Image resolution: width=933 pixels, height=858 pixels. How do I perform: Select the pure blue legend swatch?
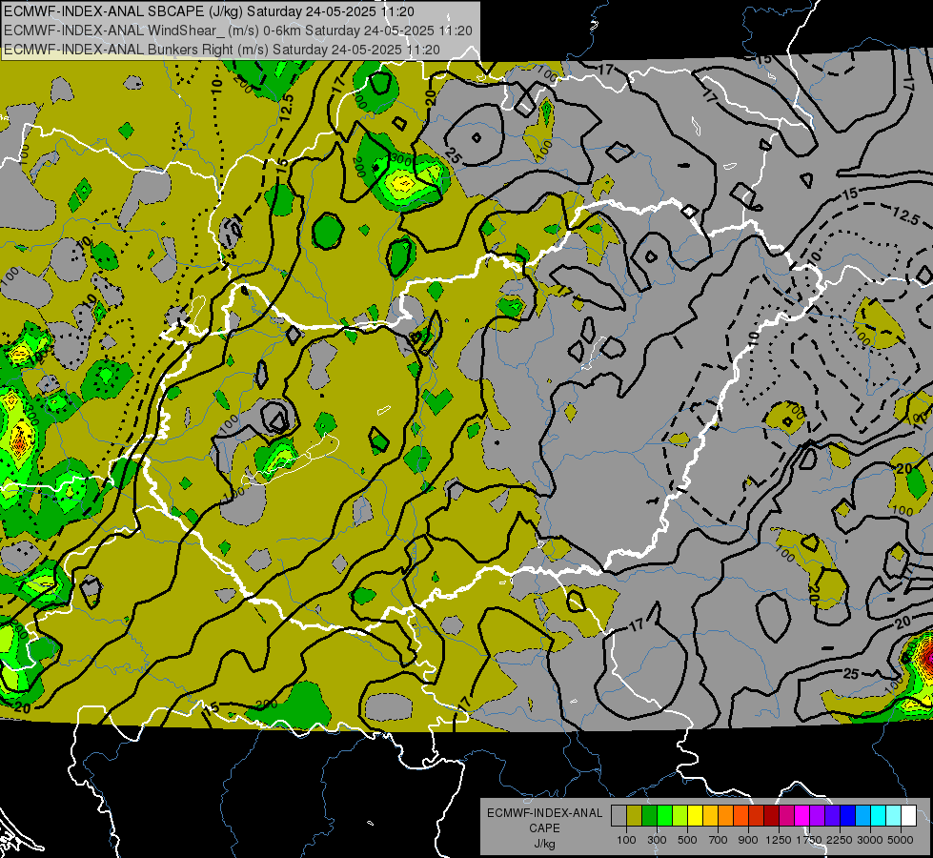click(847, 815)
